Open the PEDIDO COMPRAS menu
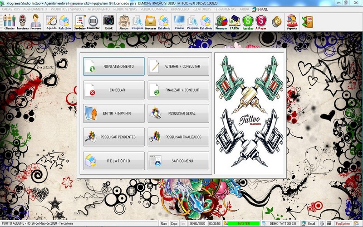Viewport: 363px width, 227px height. click(154, 9)
